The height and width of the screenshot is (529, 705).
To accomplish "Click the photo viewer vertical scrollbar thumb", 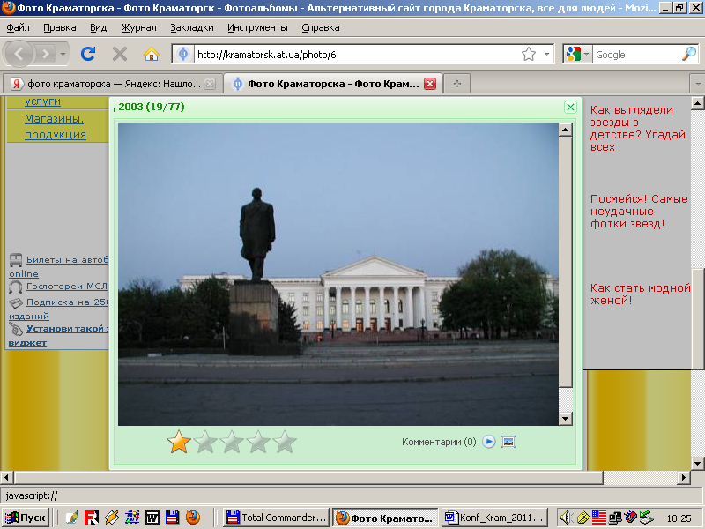I will 565,262.
